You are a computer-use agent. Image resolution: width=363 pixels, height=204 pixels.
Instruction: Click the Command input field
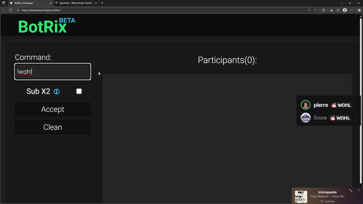click(x=53, y=72)
